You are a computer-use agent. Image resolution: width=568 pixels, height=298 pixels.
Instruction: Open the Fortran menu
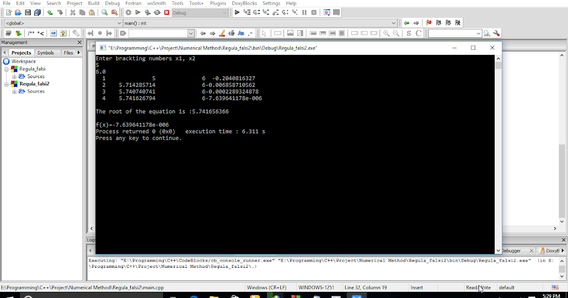click(x=133, y=3)
